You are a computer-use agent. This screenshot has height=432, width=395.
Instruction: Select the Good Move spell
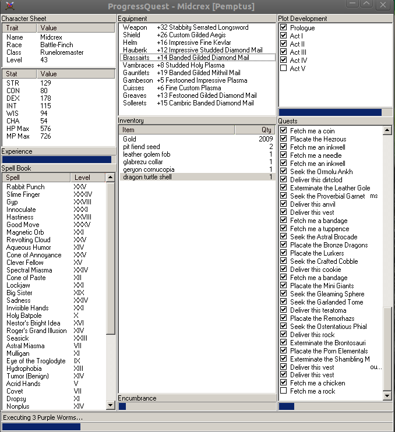pos(54,225)
